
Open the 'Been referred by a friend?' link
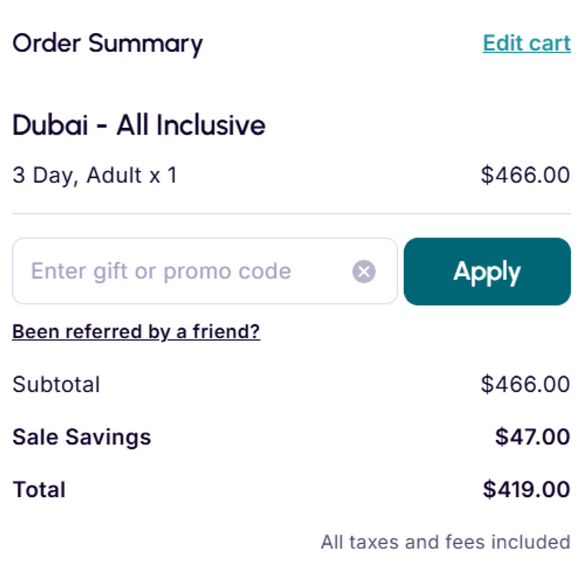(x=136, y=332)
